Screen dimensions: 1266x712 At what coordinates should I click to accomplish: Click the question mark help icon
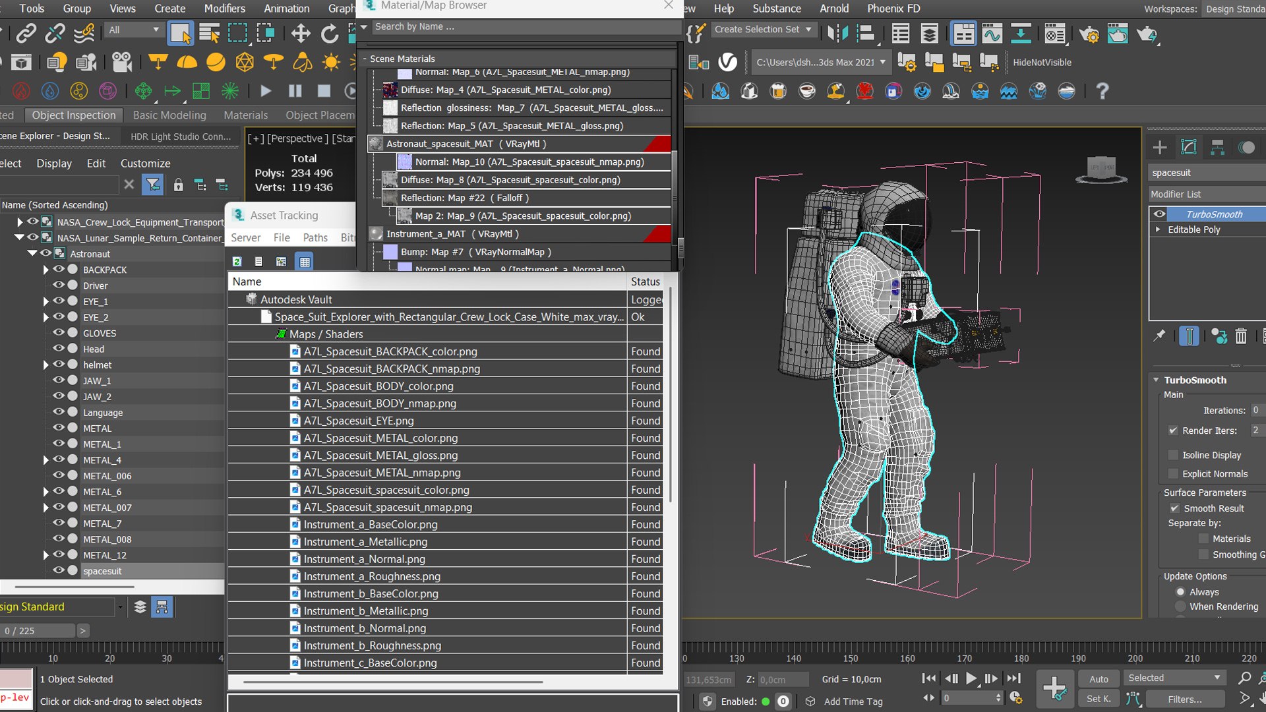pos(1102,91)
